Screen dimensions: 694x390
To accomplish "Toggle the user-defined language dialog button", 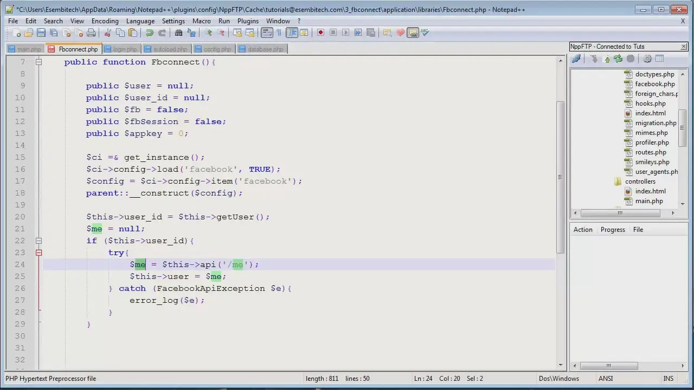I will tap(304, 33).
